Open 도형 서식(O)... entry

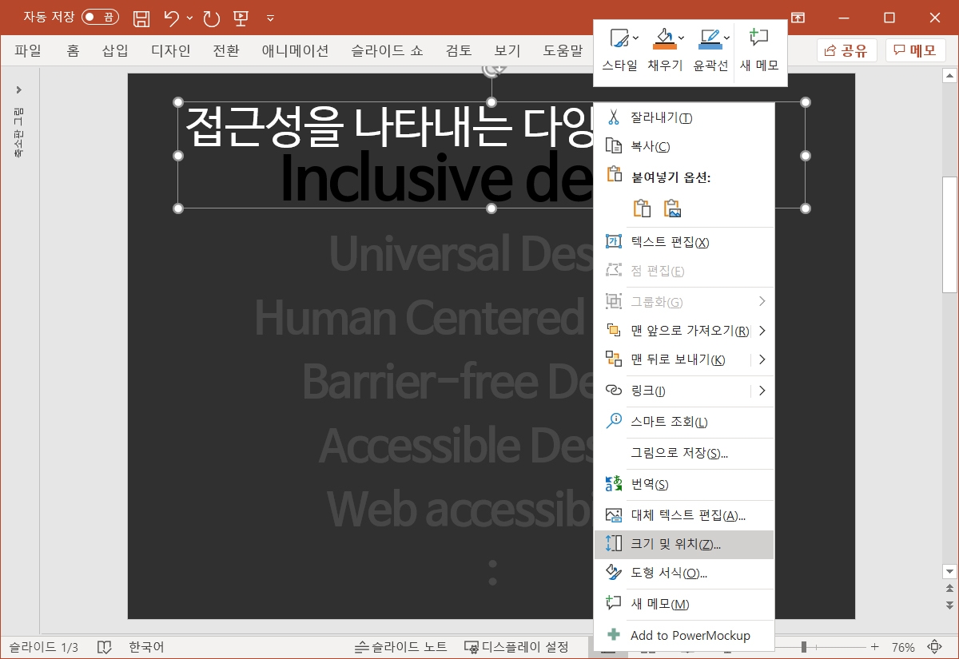pyautogui.click(x=685, y=574)
